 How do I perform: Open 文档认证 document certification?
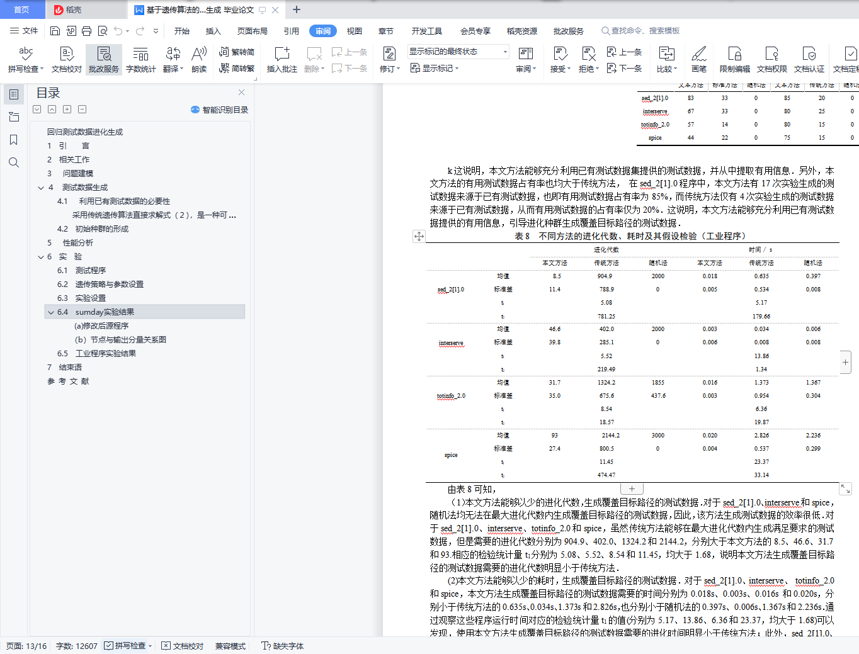point(809,60)
